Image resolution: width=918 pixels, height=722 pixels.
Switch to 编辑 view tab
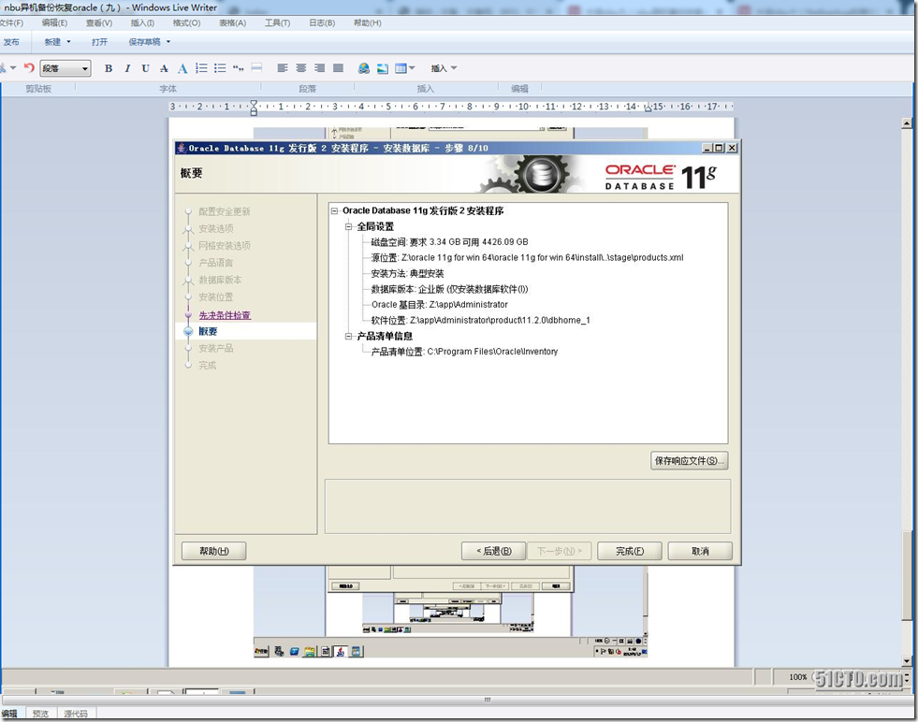10,714
